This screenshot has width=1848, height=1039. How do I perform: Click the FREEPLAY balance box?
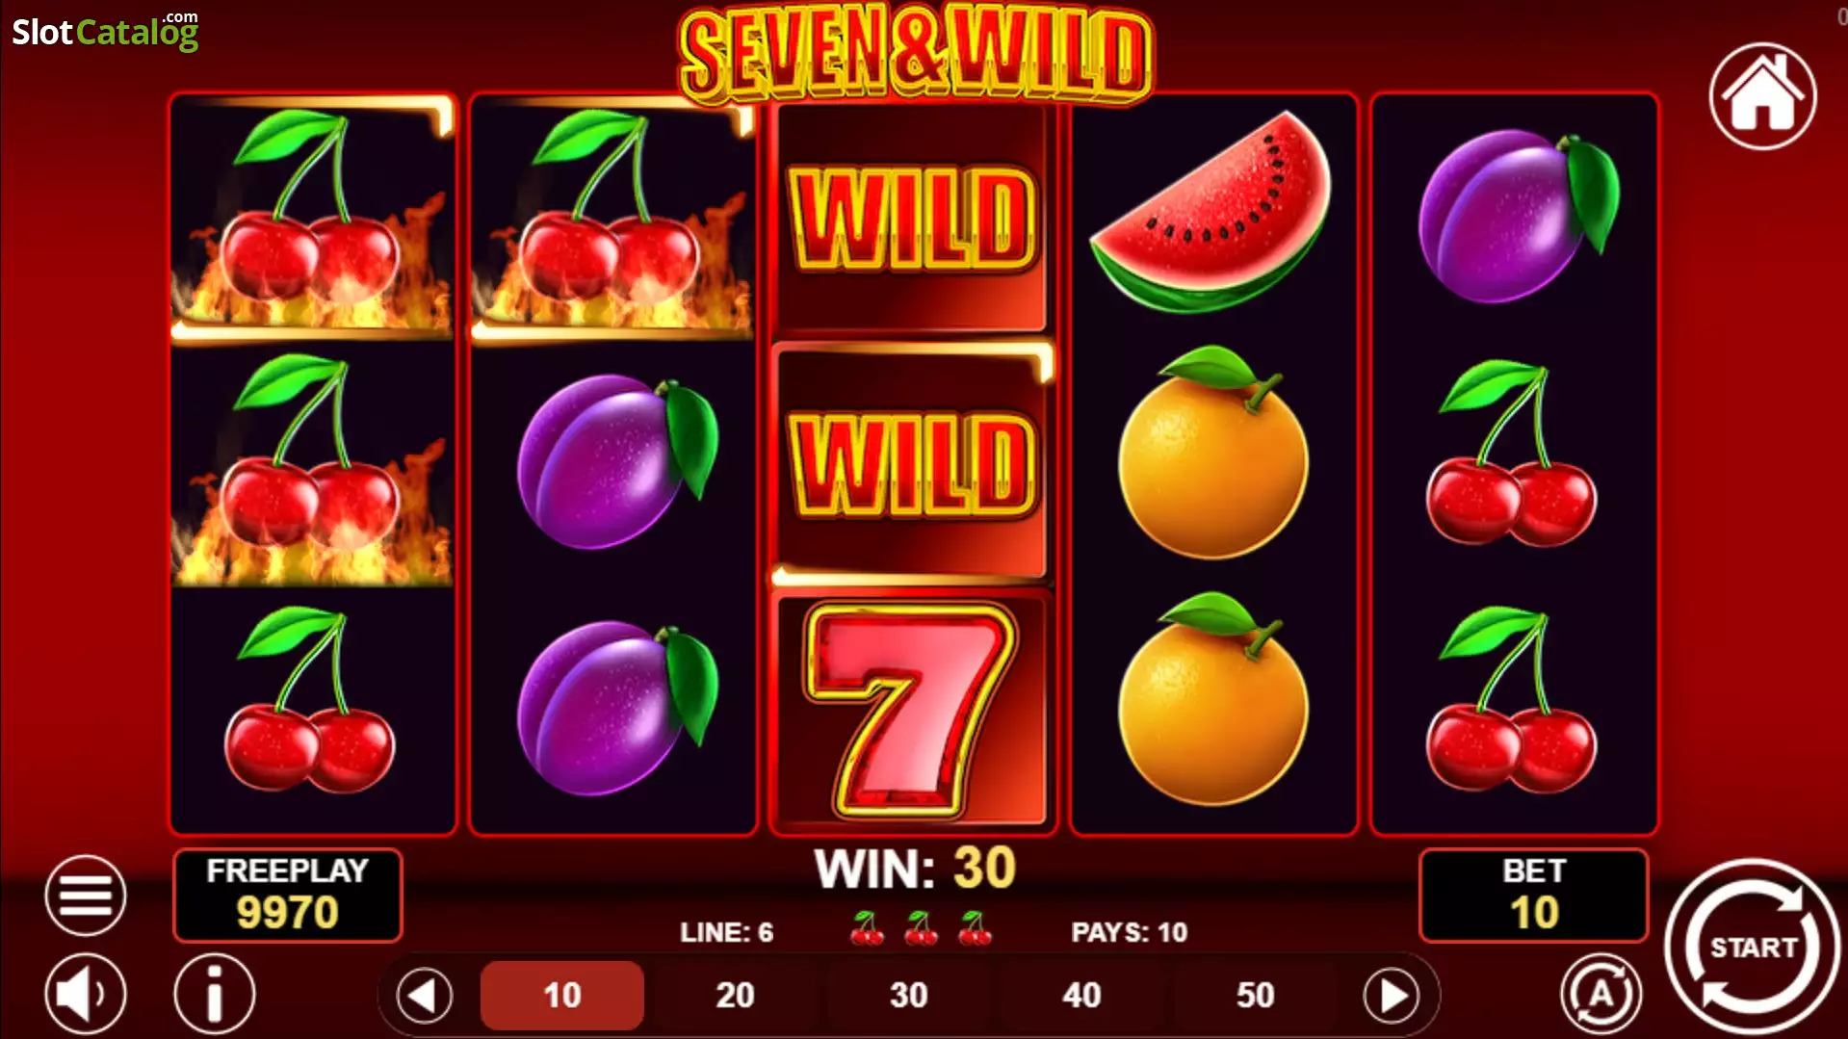(287, 895)
